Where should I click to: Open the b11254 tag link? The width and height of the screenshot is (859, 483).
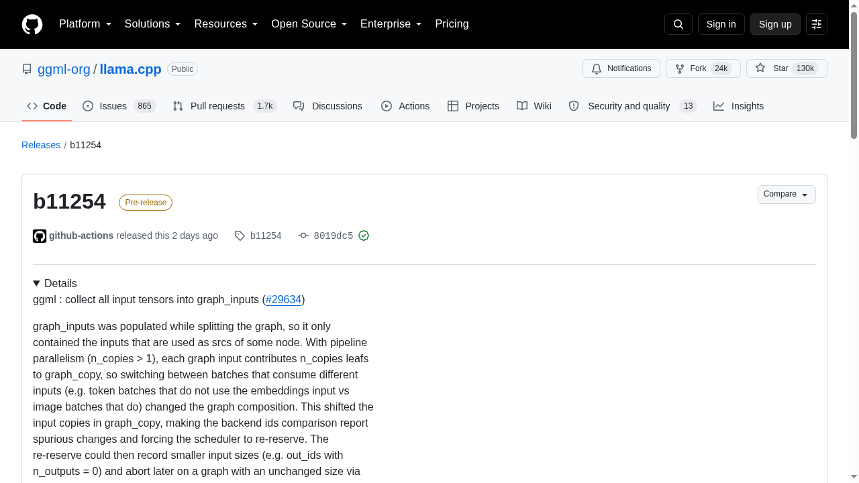[266, 235]
